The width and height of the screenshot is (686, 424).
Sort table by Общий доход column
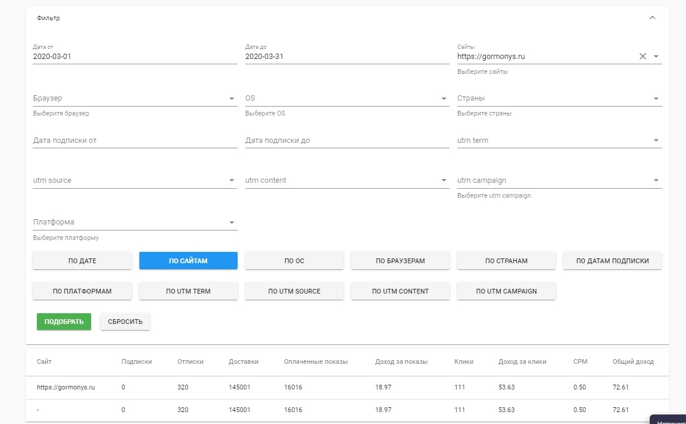633,361
